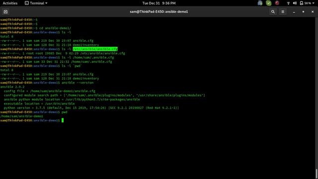Click the green cursor at the prompt

pos(63,120)
